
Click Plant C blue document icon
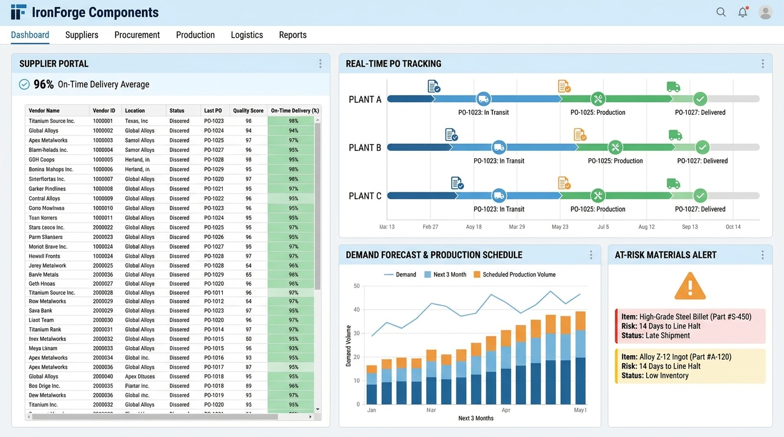pos(457,183)
